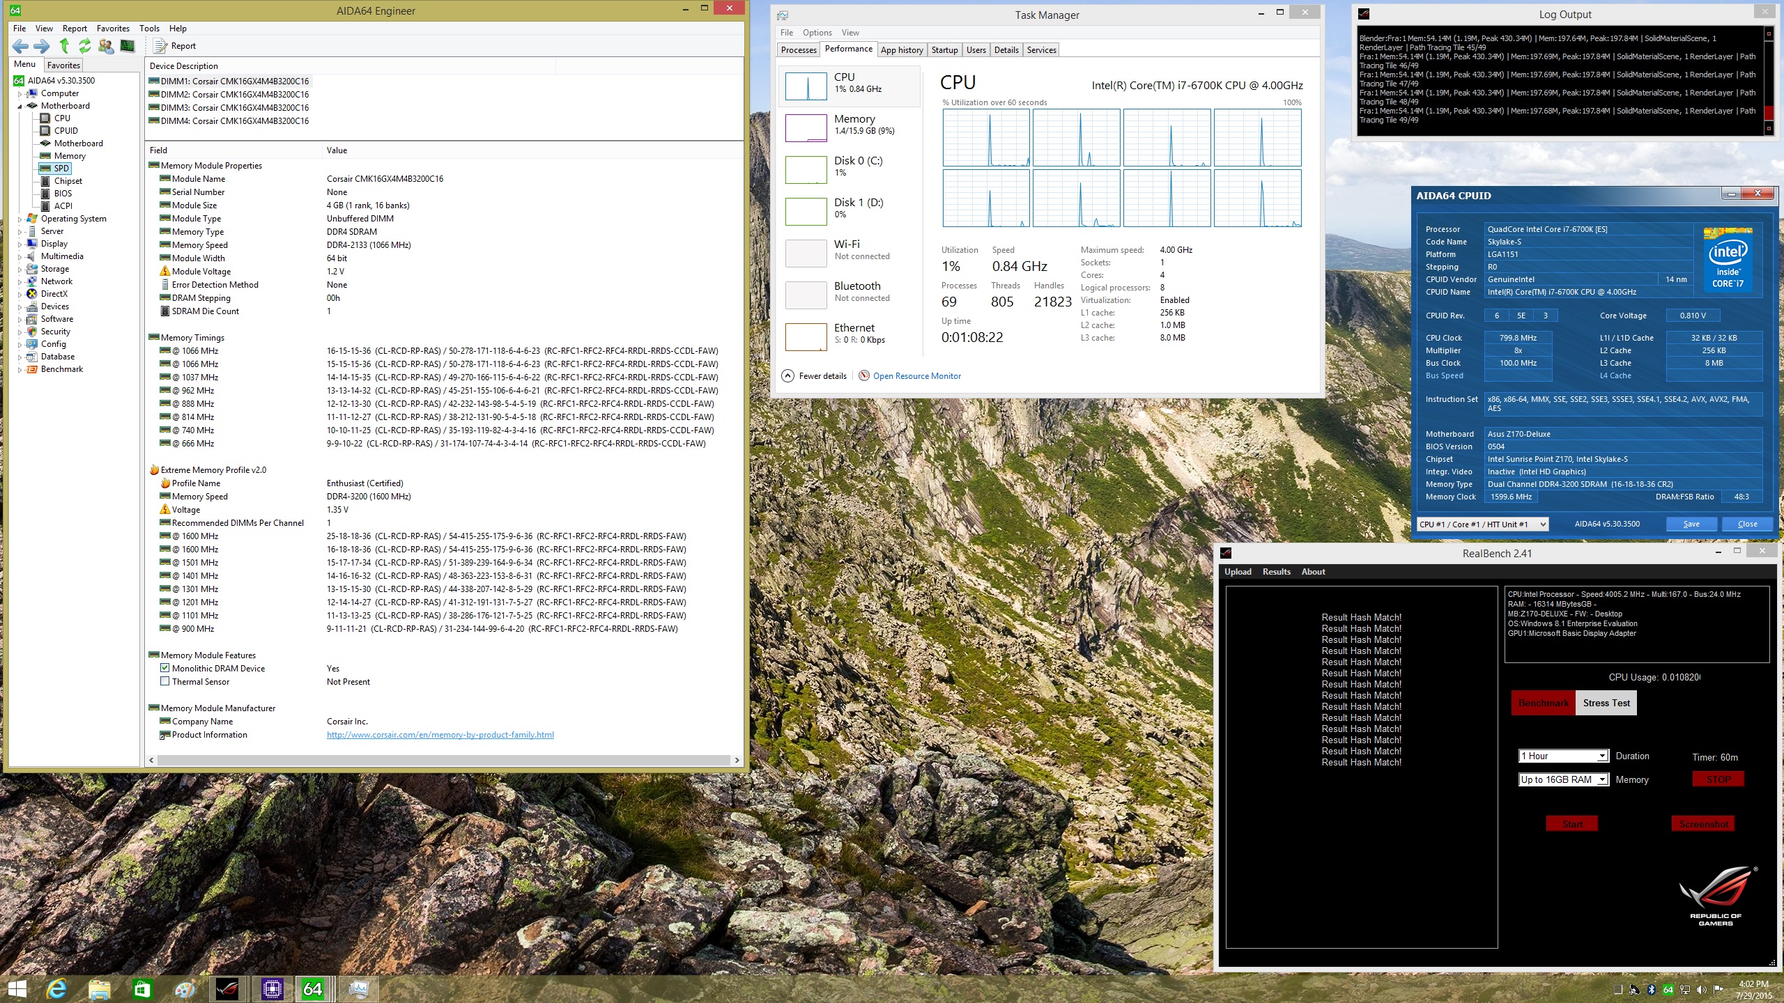Select Chipset under Motherboard tree
Viewport: 1784px width, 1003px height.
point(68,180)
